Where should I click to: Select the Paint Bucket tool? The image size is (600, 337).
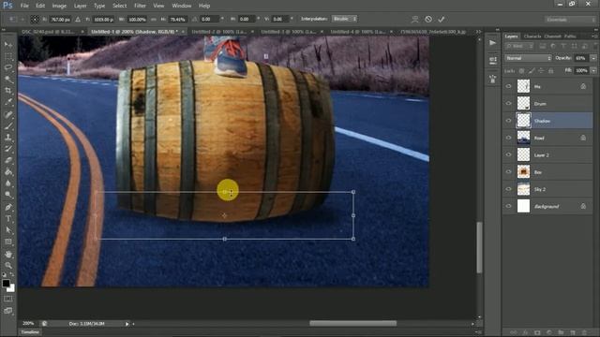tap(8, 171)
